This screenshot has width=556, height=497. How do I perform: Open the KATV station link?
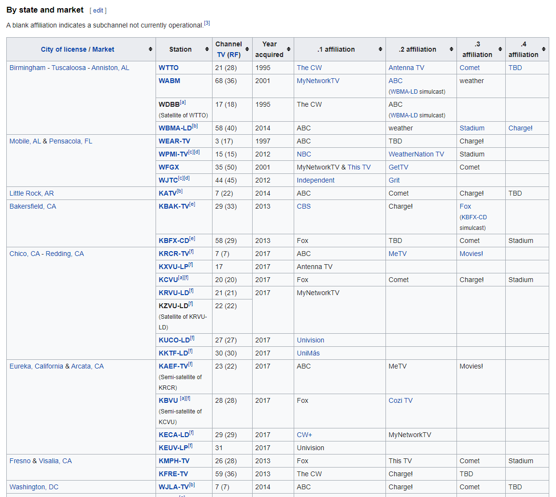(167, 194)
